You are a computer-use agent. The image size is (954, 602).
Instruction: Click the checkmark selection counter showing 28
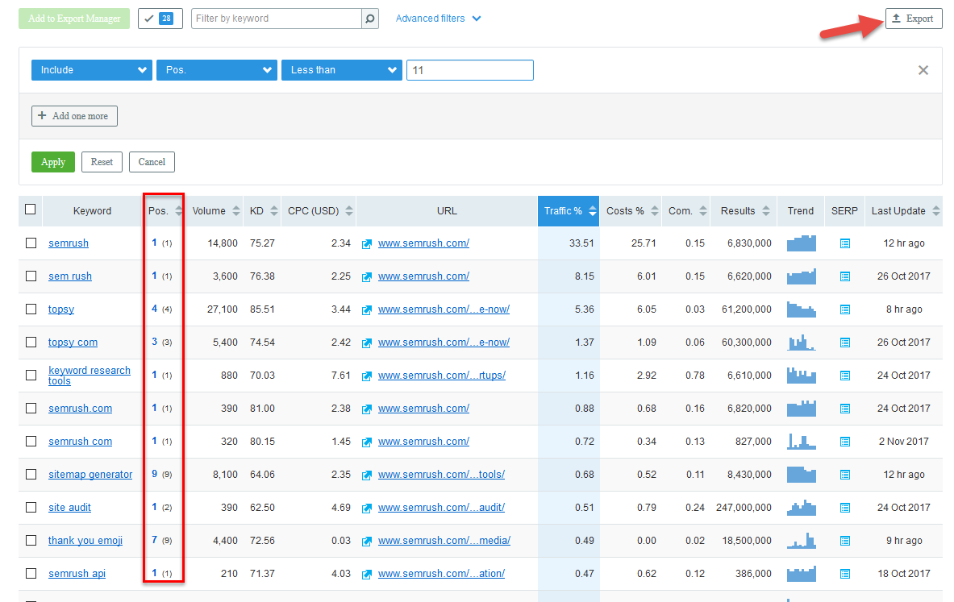pyautogui.click(x=160, y=17)
